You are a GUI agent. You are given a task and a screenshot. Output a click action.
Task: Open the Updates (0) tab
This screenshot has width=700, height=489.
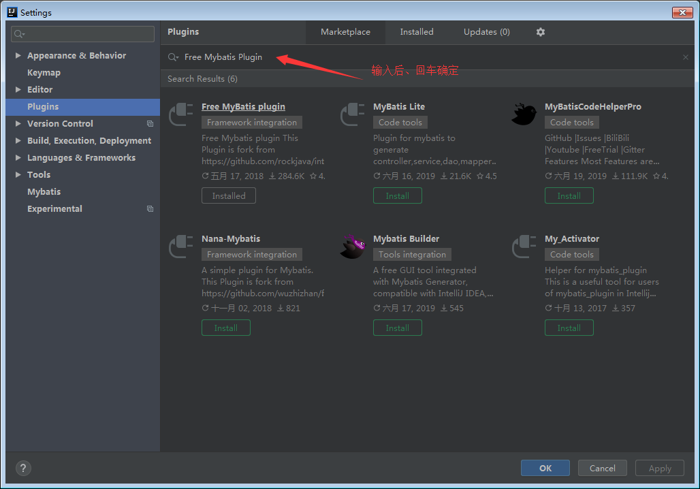487,32
